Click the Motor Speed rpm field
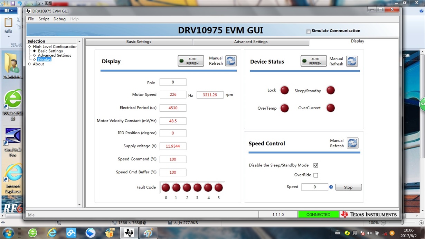This screenshot has height=239, width=425. pos(210,95)
